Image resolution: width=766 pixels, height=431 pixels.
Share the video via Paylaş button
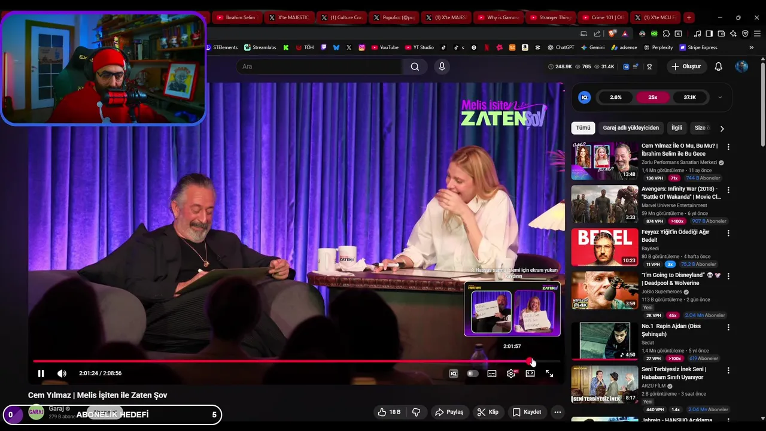pyautogui.click(x=449, y=412)
